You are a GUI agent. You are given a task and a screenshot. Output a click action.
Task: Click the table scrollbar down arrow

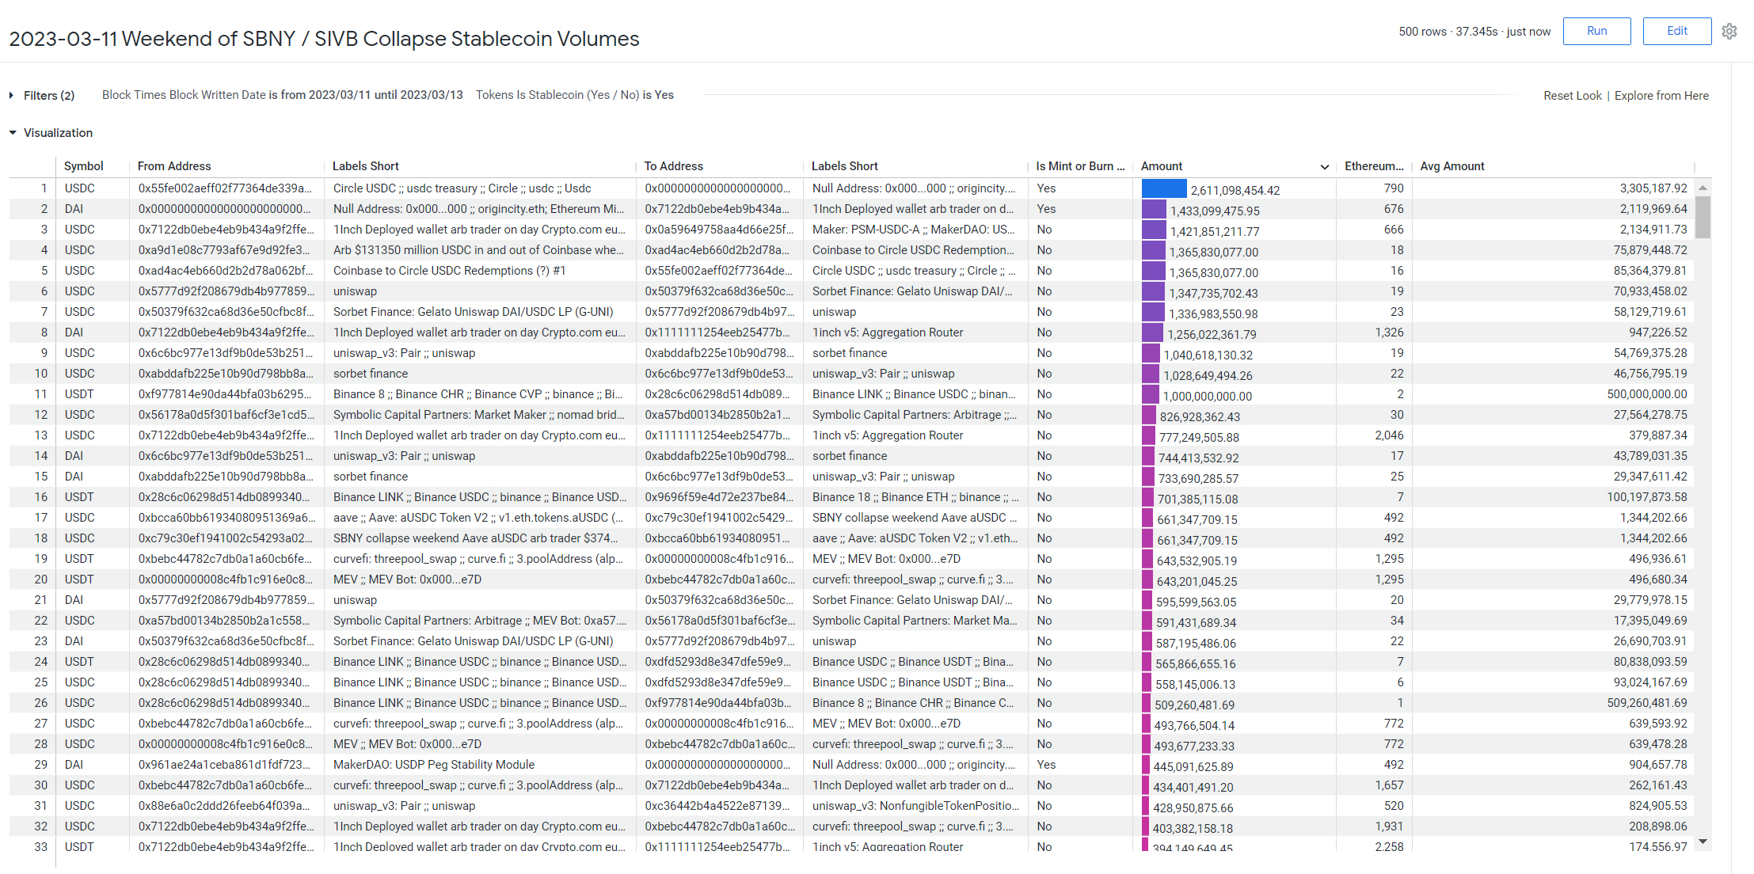(x=1703, y=842)
